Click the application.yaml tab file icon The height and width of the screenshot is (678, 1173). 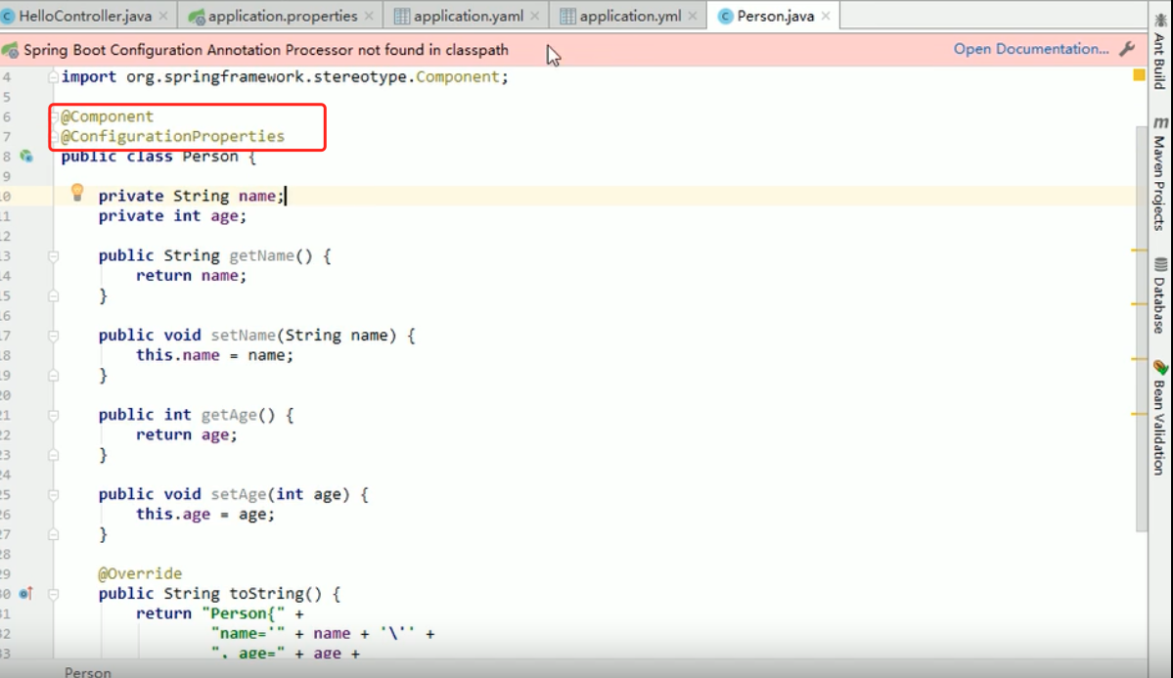click(402, 16)
